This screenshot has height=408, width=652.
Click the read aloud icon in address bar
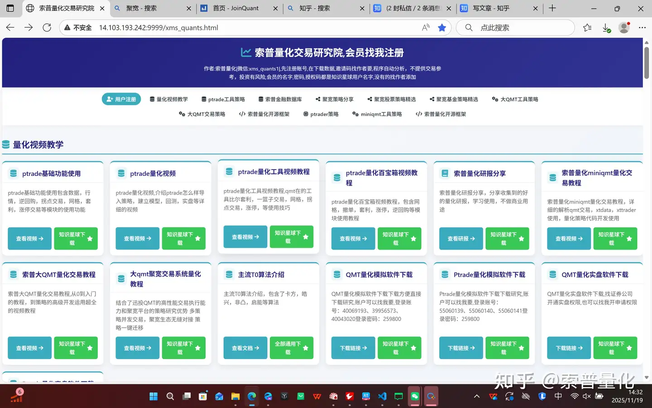tap(426, 28)
